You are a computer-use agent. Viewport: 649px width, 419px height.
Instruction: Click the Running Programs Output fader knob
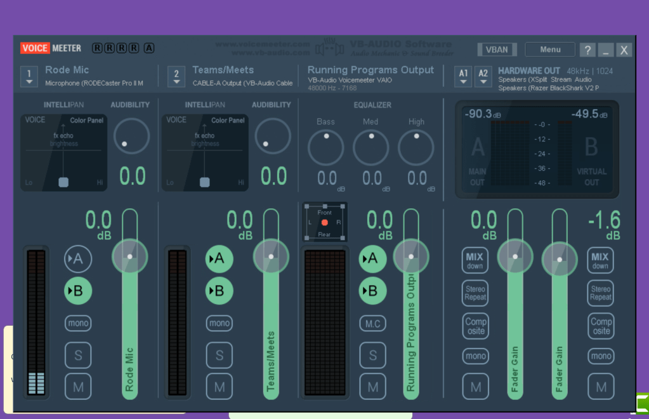tap(411, 256)
